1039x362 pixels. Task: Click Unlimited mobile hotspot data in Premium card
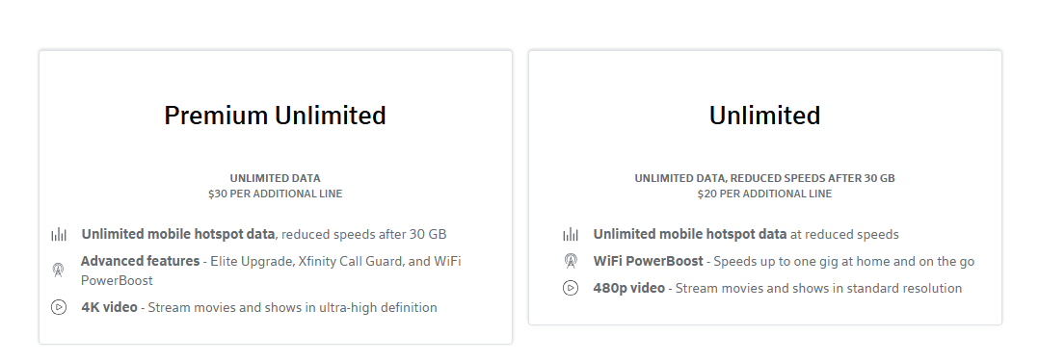(x=177, y=234)
